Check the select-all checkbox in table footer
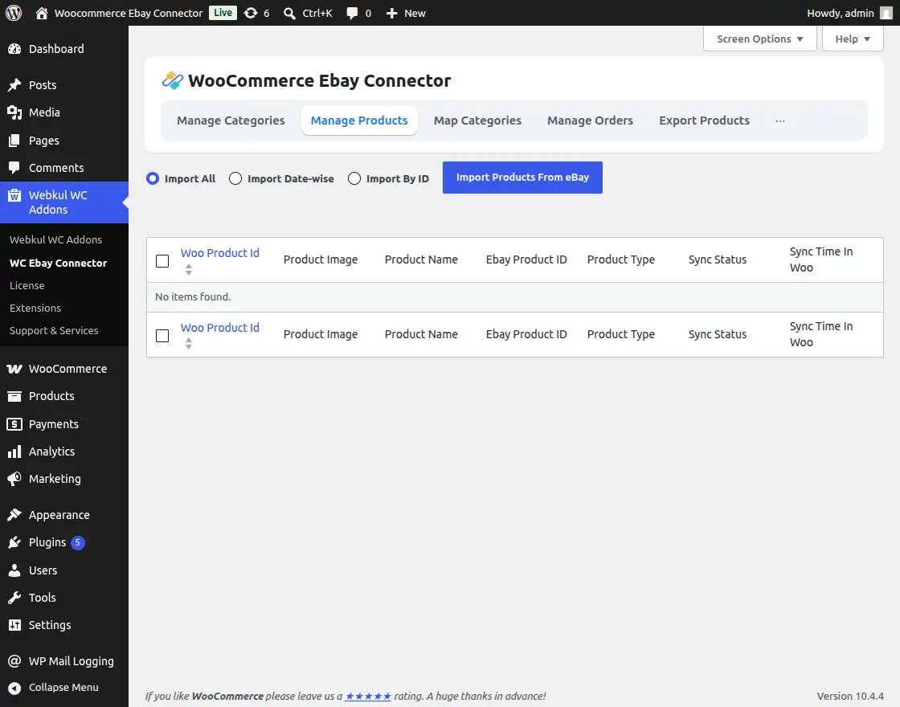 coord(162,336)
